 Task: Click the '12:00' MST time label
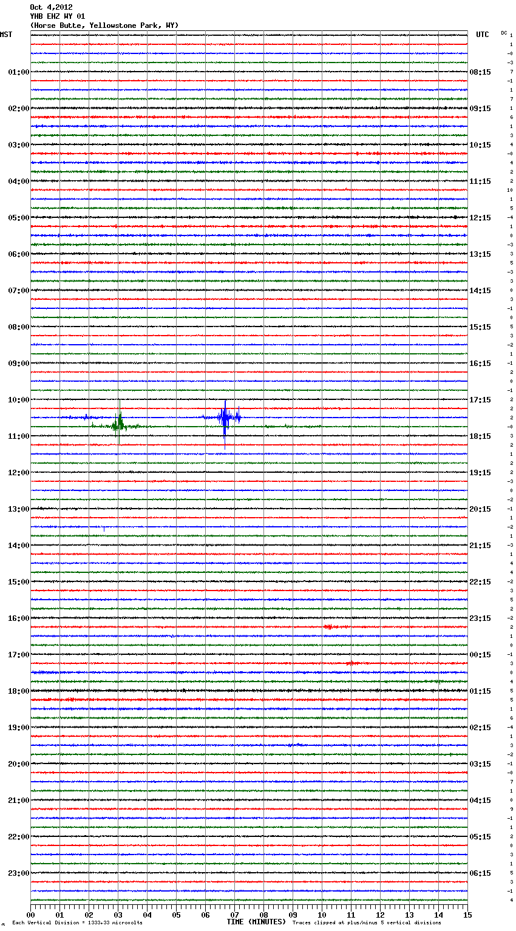(19, 473)
